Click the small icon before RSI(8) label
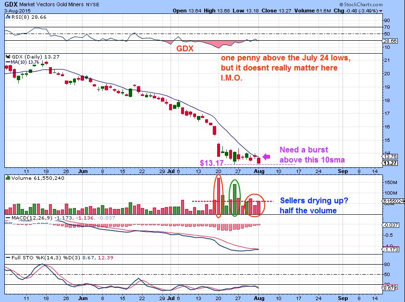405x302 pixels. [8, 17]
